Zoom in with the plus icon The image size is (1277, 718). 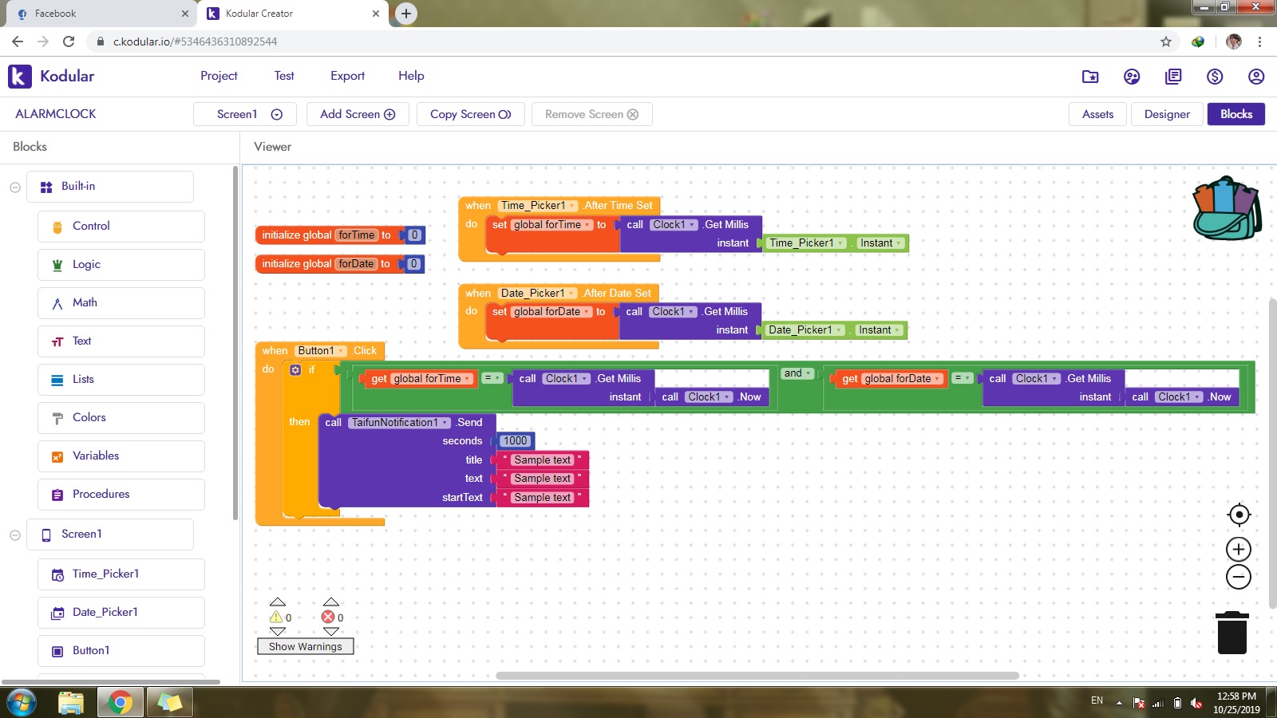tap(1239, 549)
